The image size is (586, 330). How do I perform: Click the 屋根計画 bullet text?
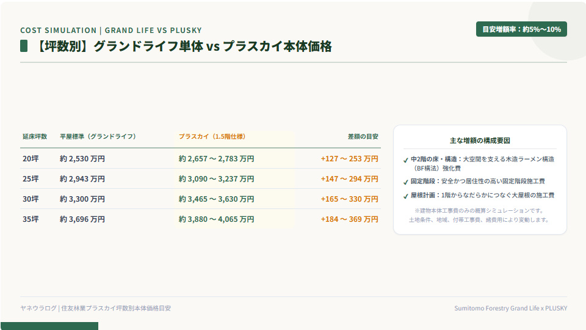482,195
